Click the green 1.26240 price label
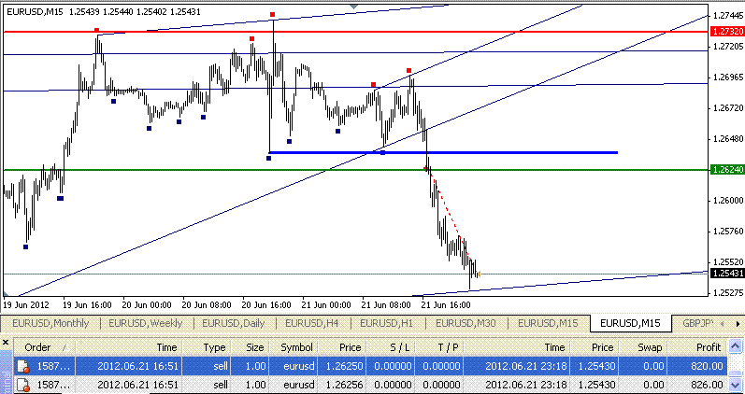 point(726,170)
